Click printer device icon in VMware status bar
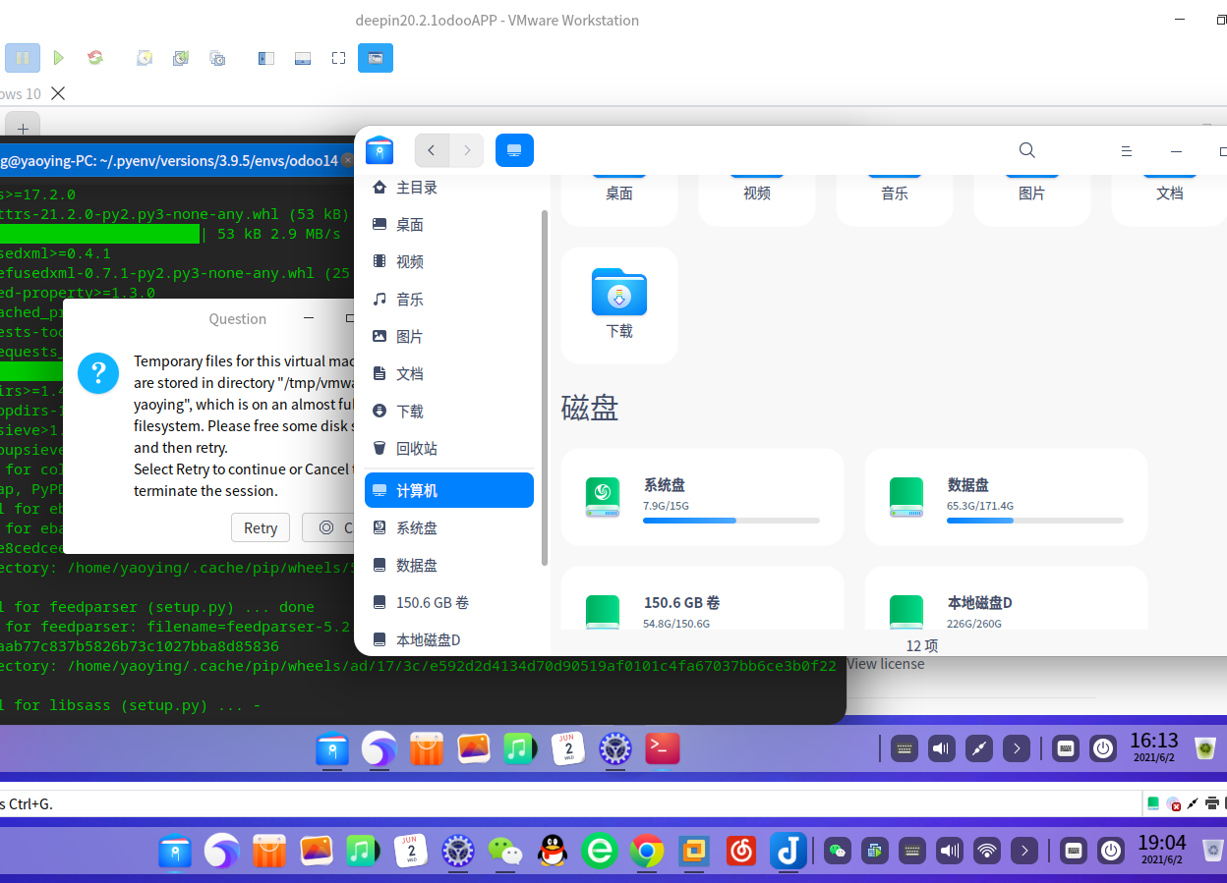This screenshot has width=1227, height=883. pos(1211,803)
